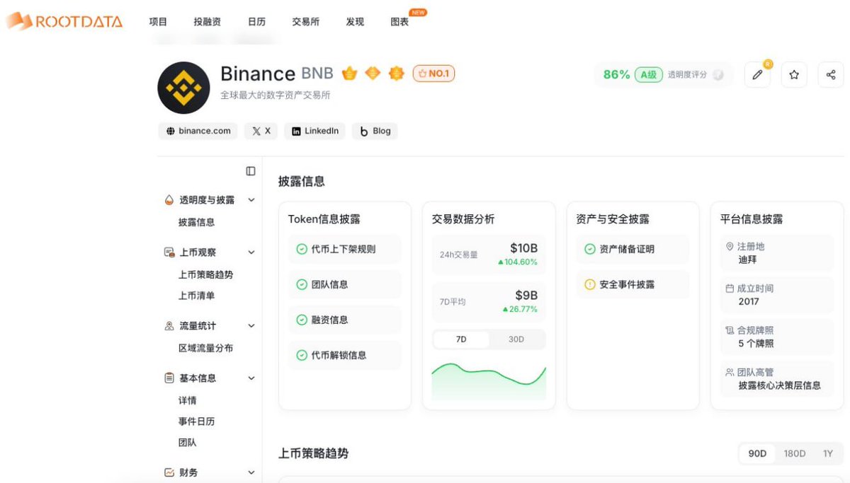Select 区域流量分布 in the sidebar

click(x=205, y=348)
